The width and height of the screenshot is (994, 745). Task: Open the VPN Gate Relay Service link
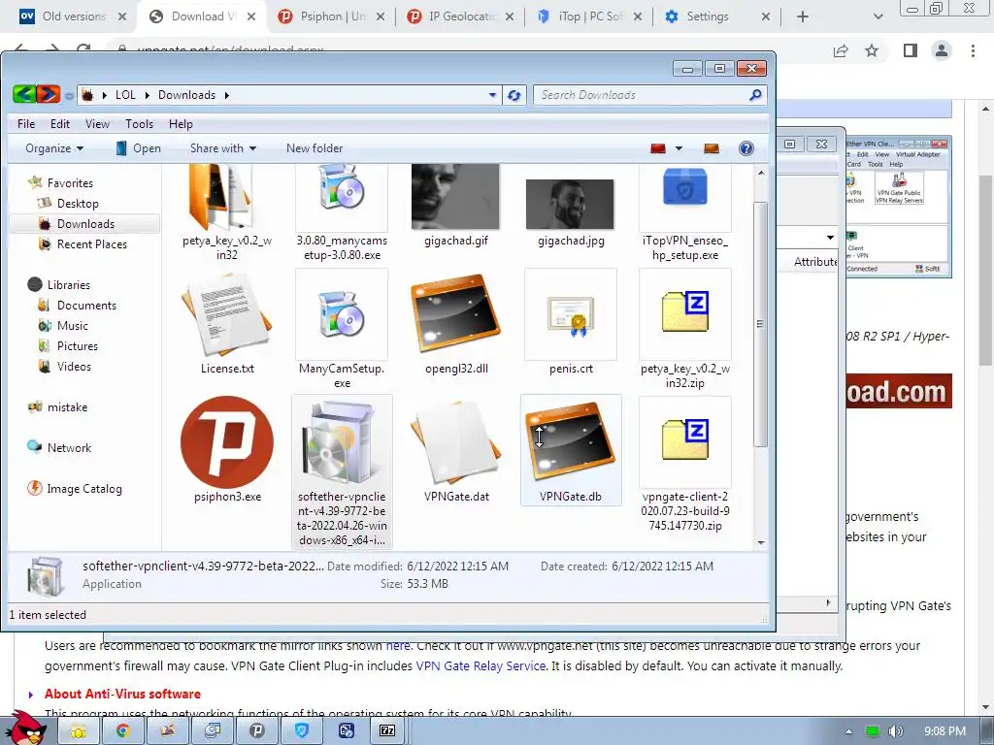tap(480, 665)
